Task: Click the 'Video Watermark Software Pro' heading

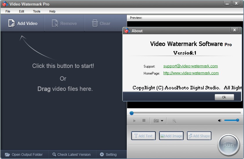Action: pyautogui.click(x=191, y=44)
